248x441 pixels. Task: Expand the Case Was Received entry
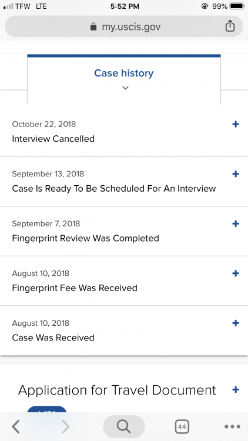(236, 323)
